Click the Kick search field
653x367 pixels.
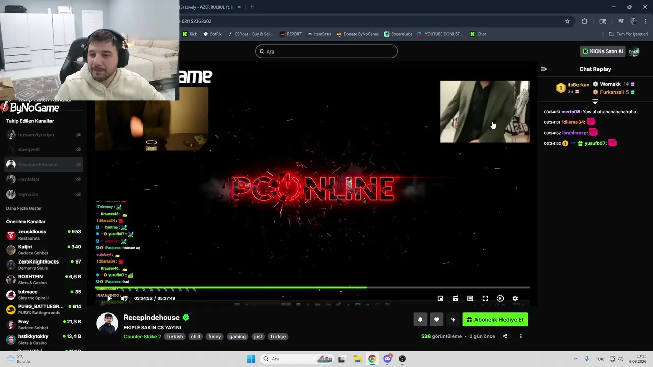pyautogui.click(x=326, y=51)
